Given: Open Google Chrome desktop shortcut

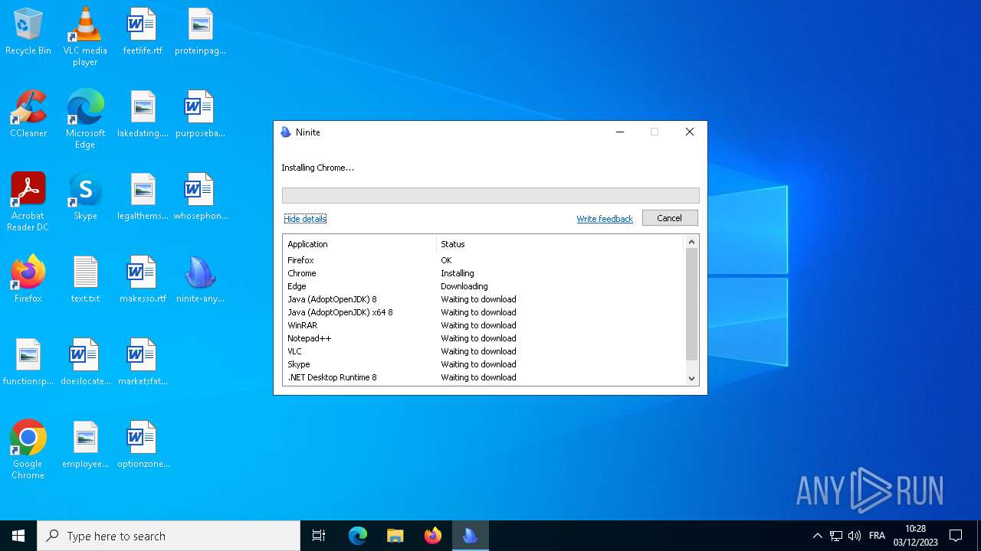Looking at the screenshot, I should tap(28, 450).
